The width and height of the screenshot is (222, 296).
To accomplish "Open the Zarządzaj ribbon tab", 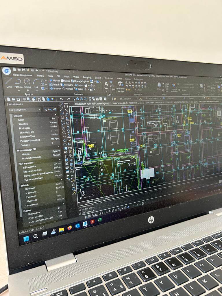I will point(87,77).
